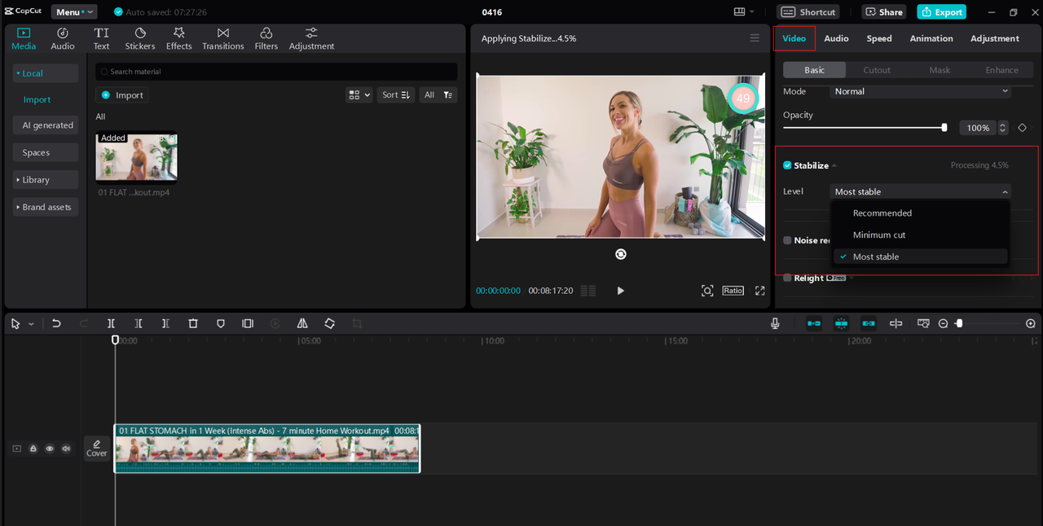This screenshot has height=526, width=1043.
Task: Click the Import button with plus icon
Action: tap(122, 95)
